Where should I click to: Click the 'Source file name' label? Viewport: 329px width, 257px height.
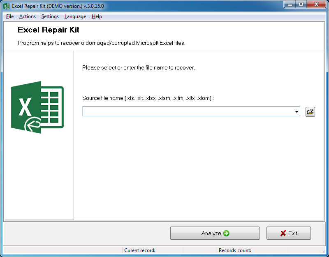[x=148, y=98]
